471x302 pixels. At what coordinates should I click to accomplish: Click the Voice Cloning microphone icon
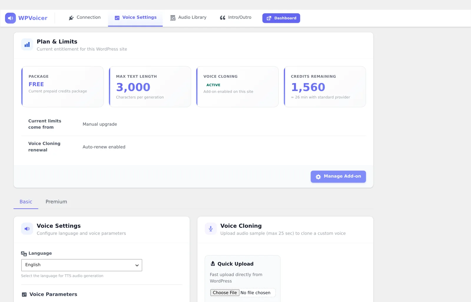(x=211, y=229)
